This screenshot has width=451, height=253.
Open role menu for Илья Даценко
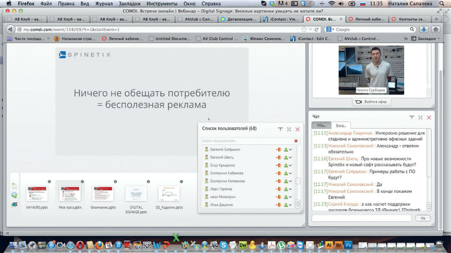[288, 205]
